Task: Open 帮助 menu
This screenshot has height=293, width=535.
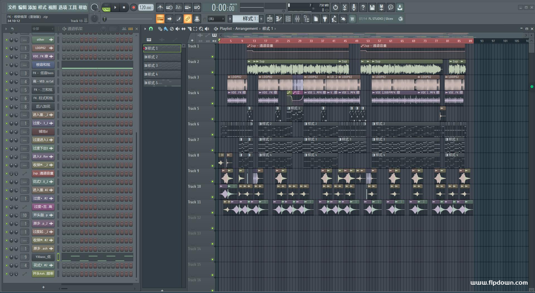Action: (x=83, y=8)
